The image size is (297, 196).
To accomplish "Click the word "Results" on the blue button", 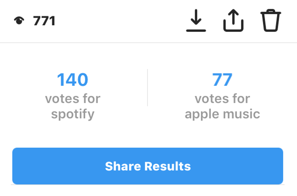I will pos(167,166).
